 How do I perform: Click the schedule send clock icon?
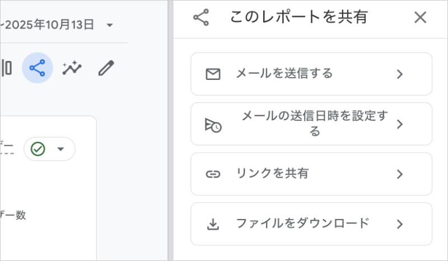tap(213, 125)
